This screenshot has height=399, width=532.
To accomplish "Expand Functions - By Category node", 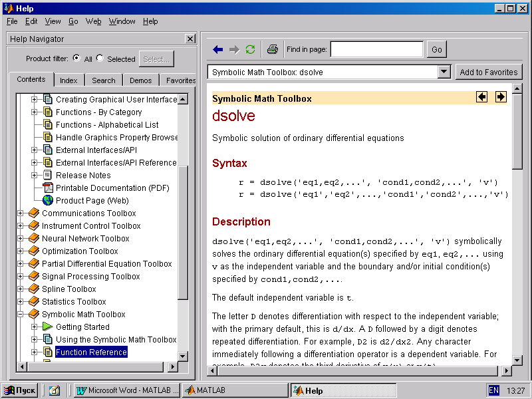I will click(35, 112).
